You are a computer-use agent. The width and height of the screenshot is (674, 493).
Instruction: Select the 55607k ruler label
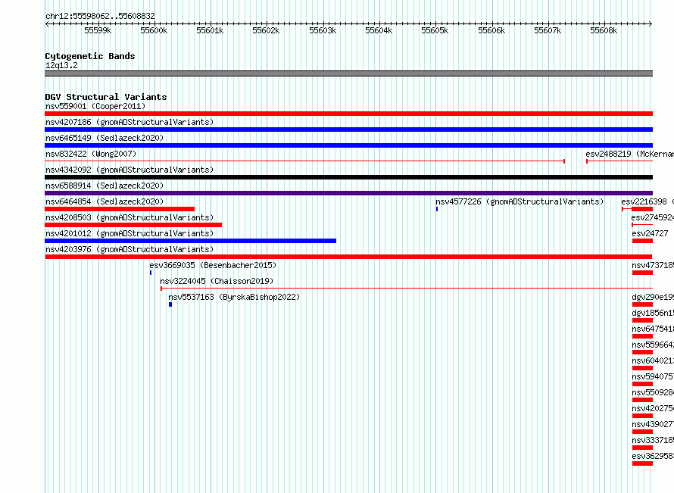tap(548, 30)
